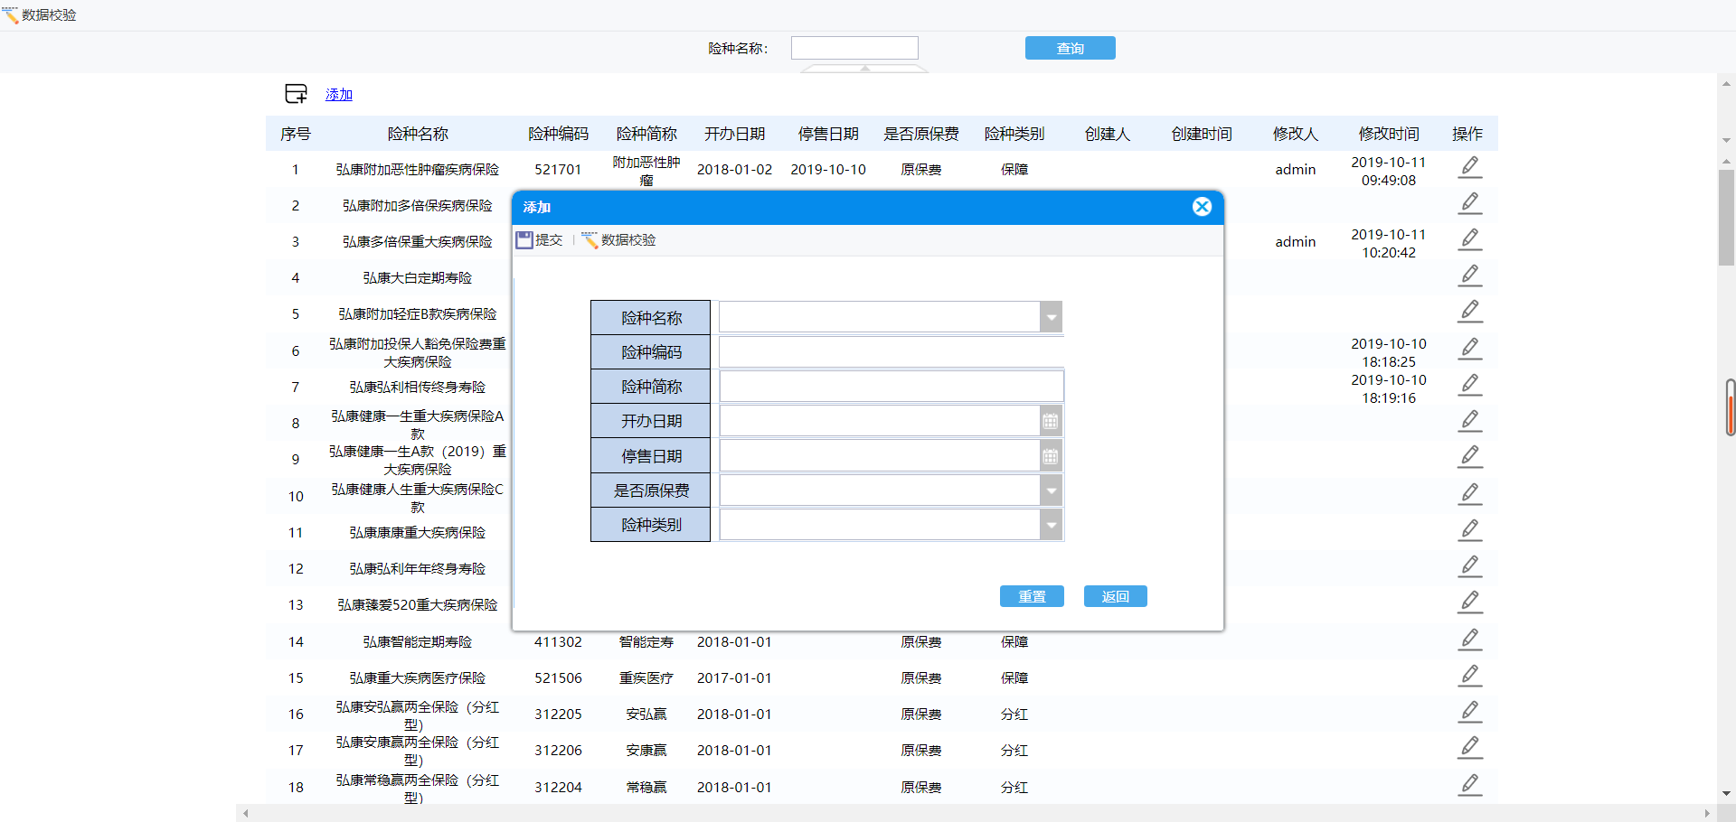Edit row 18 弘康常稳赢两全保险

[1470, 786]
